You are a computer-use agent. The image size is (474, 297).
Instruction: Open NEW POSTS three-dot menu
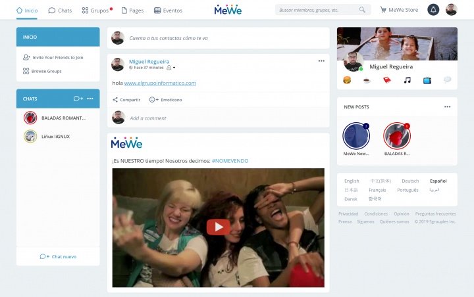[448, 107]
